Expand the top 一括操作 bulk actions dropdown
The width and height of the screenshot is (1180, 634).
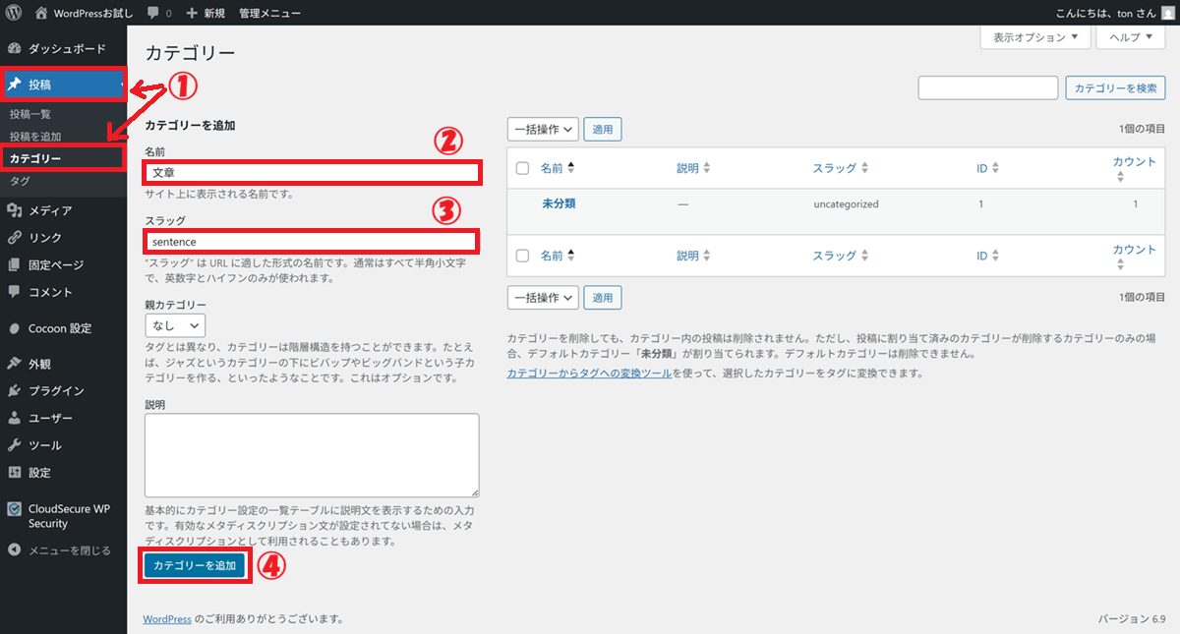point(542,129)
